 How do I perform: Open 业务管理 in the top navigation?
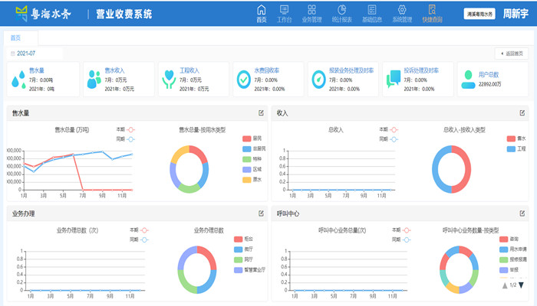(311, 13)
